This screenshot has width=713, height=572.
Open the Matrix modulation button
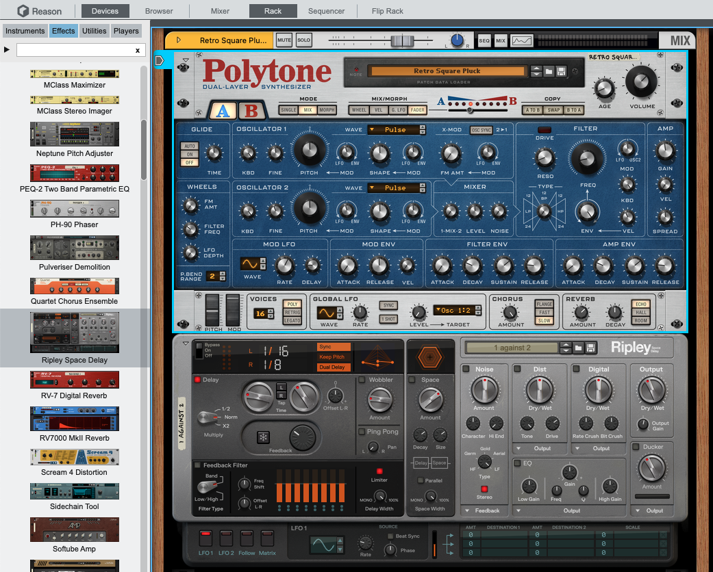tap(267, 538)
